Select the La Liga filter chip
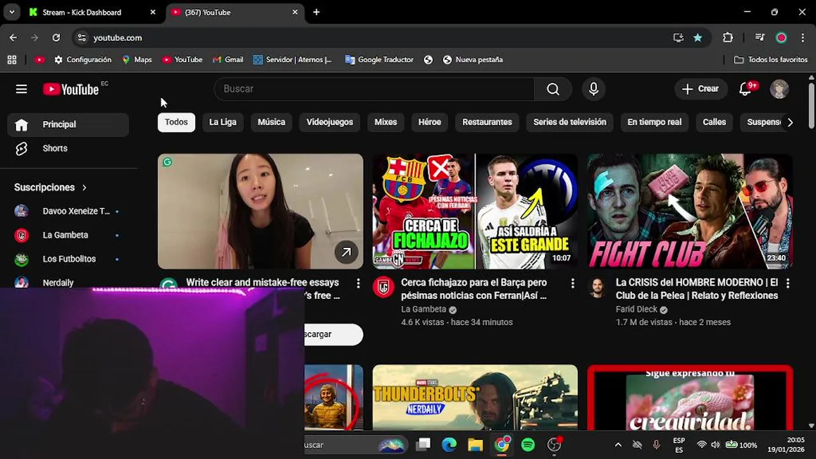This screenshot has width=816, height=459. 222,122
